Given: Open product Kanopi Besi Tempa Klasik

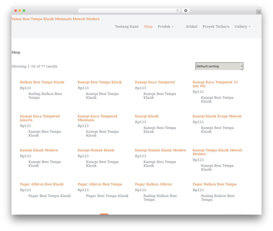Looking at the screenshot, I should [x=100, y=82].
